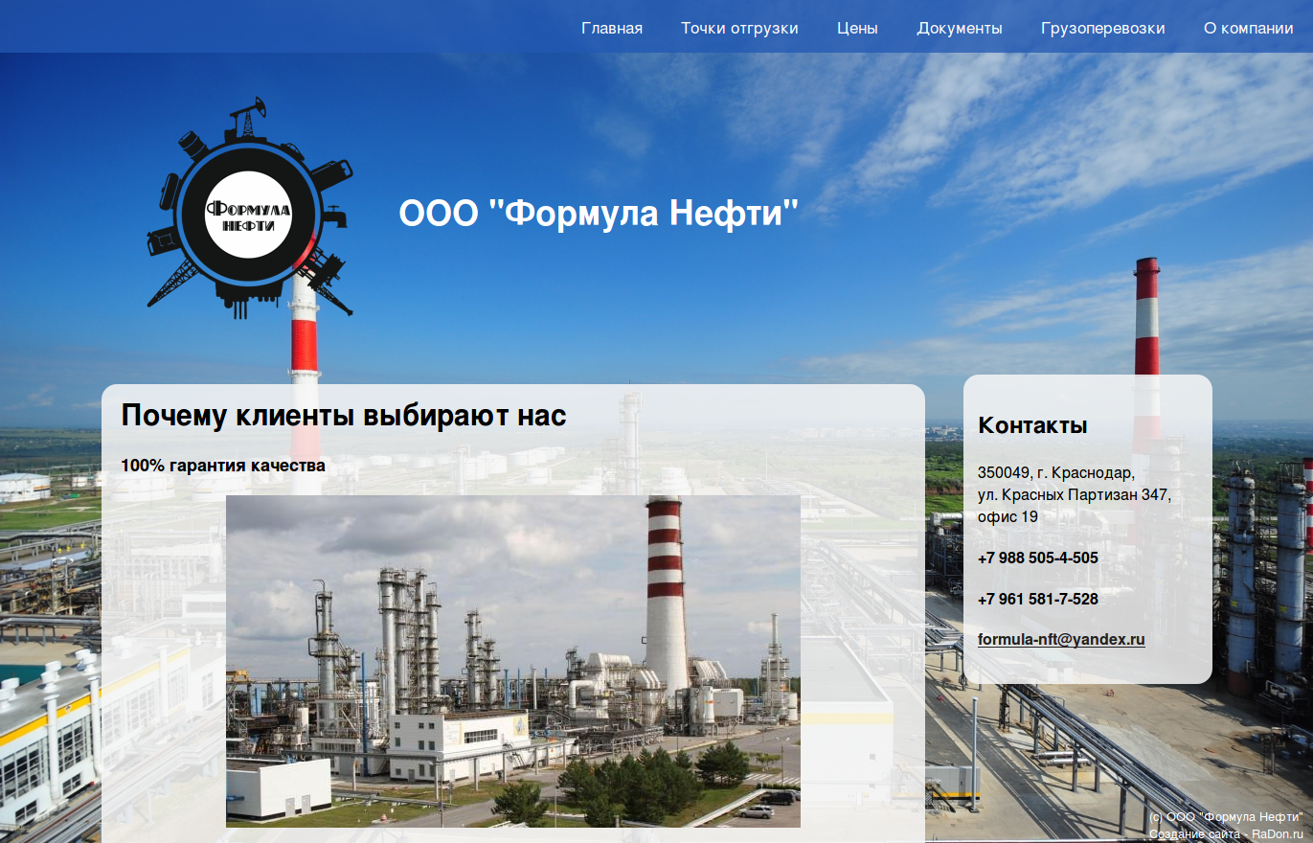The width and height of the screenshot is (1313, 843).
Task: Open the Главная navigation item
Action: pos(611,28)
